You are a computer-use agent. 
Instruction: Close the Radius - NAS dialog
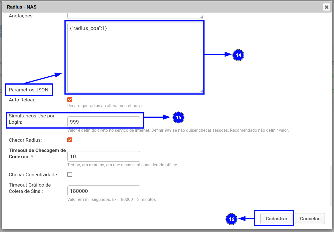pos(327,7)
